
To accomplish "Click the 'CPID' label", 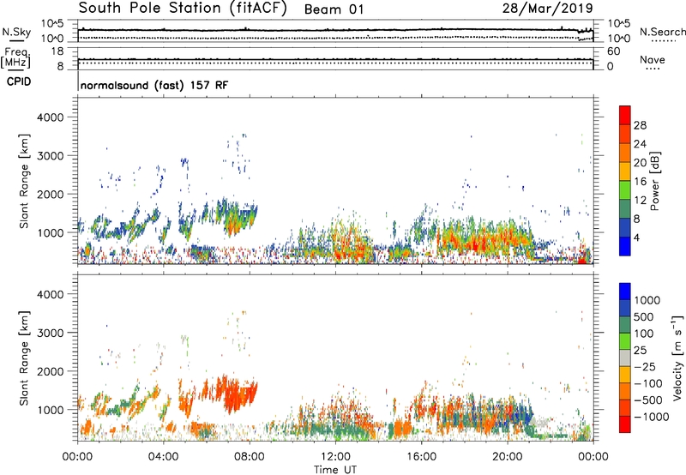I will coord(19,81).
